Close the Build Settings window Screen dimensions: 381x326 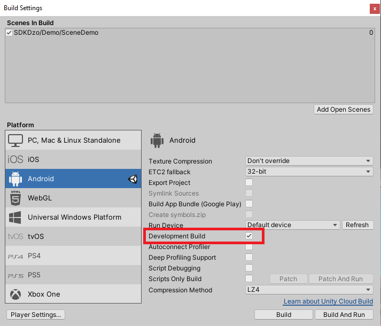click(x=375, y=9)
